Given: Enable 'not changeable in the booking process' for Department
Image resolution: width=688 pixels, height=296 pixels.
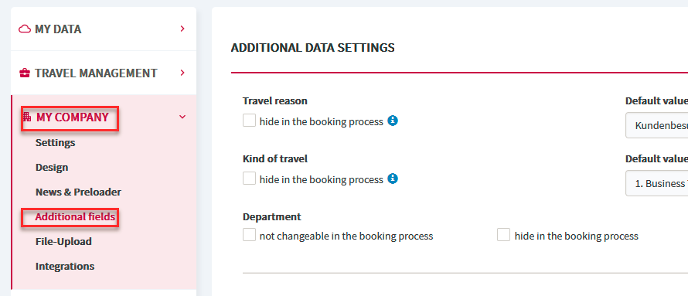Looking at the screenshot, I should [249, 235].
